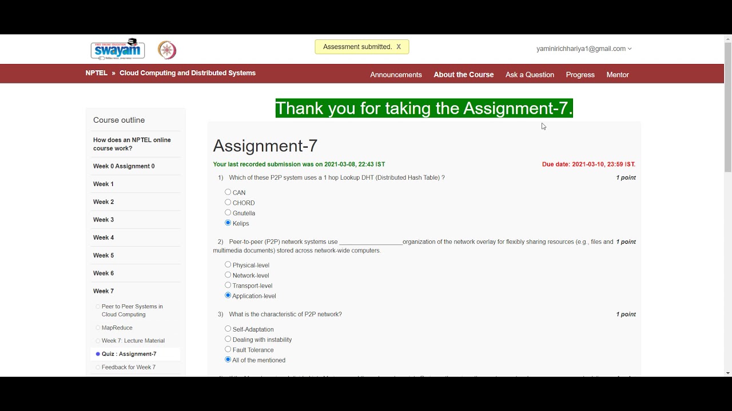The width and height of the screenshot is (732, 411).
Task: Click the last recorded submission text
Action: (x=299, y=164)
